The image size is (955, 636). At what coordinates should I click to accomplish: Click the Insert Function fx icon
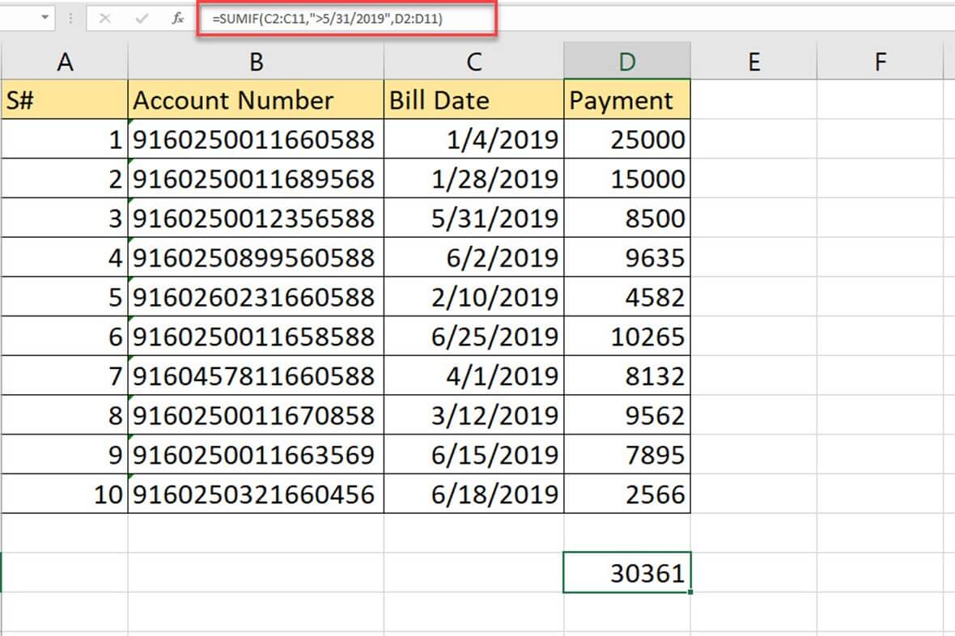[x=178, y=19]
